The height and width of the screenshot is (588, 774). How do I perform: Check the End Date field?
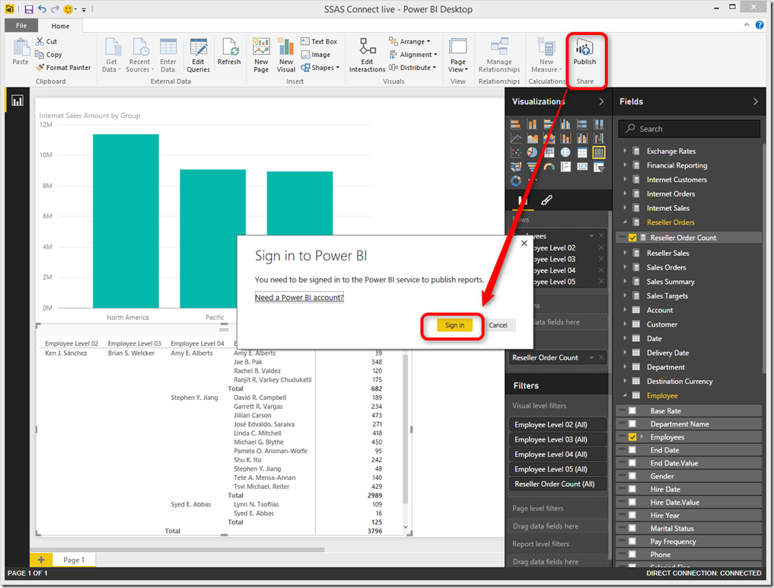(632, 450)
